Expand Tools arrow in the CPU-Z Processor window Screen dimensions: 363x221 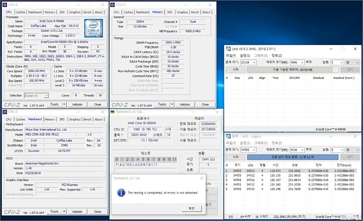click(64, 105)
